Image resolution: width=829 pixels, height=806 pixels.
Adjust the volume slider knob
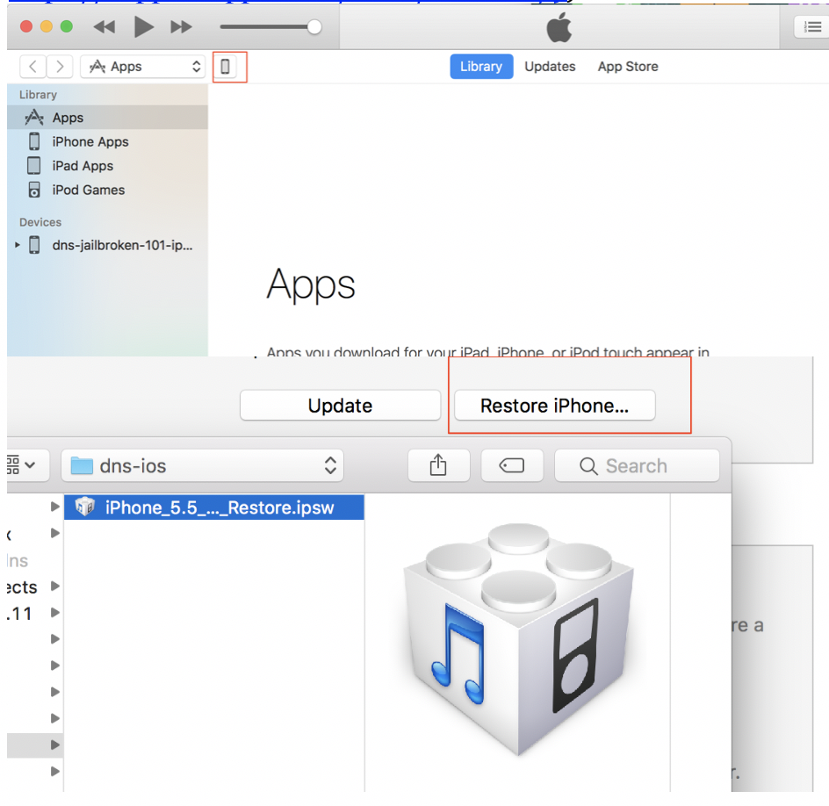pos(314,26)
